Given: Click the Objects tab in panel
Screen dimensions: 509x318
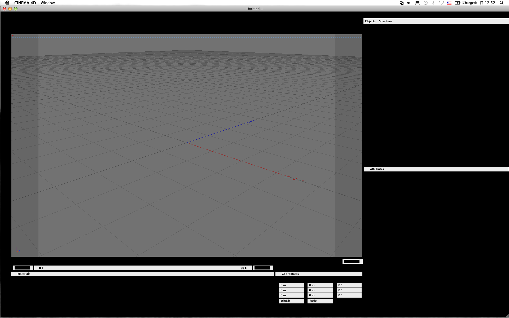Looking at the screenshot, I should click(x=370, y=21).
